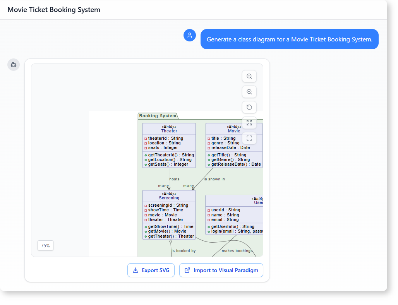The image size is (398, 305).
Task: Click the user's chat message bubble
Action: coord(289,39)
